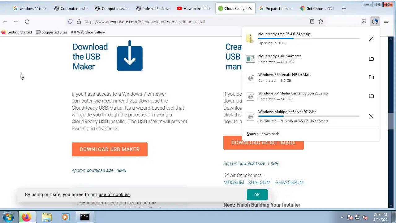Click DOWNLOAD 64-BIT IMAGE button
Viewport: 396px width, 223px height.
pyautogui.click(x=264, y=142)
